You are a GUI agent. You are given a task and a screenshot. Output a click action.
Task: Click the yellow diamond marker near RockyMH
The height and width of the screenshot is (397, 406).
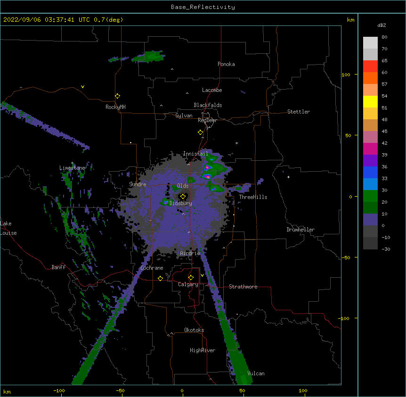point(118,96)
